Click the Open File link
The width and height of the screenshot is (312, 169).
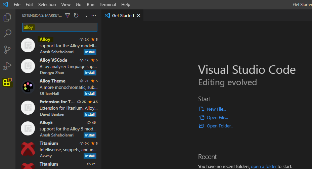click(217, 117)
